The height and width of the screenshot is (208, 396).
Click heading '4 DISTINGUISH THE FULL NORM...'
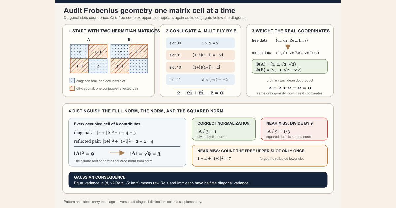click(x=146, y=111)
